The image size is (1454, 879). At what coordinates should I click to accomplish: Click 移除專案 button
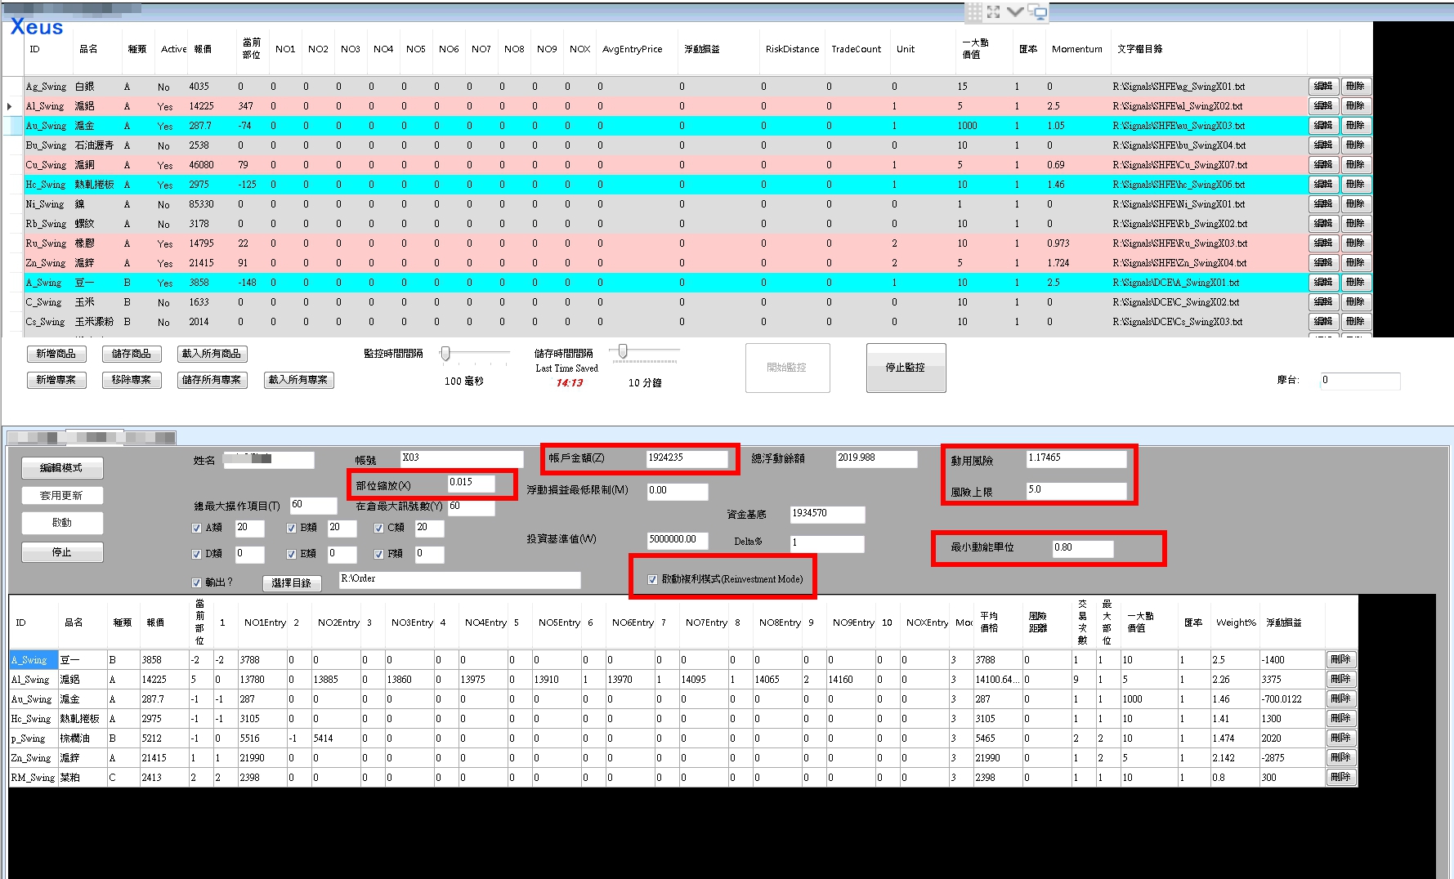click(132, 380)
